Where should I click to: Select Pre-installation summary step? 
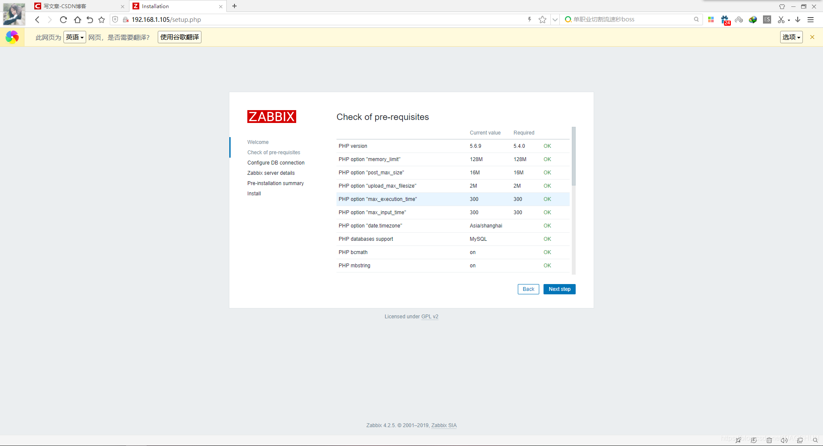pyautogui.click(x=276, y=183)
